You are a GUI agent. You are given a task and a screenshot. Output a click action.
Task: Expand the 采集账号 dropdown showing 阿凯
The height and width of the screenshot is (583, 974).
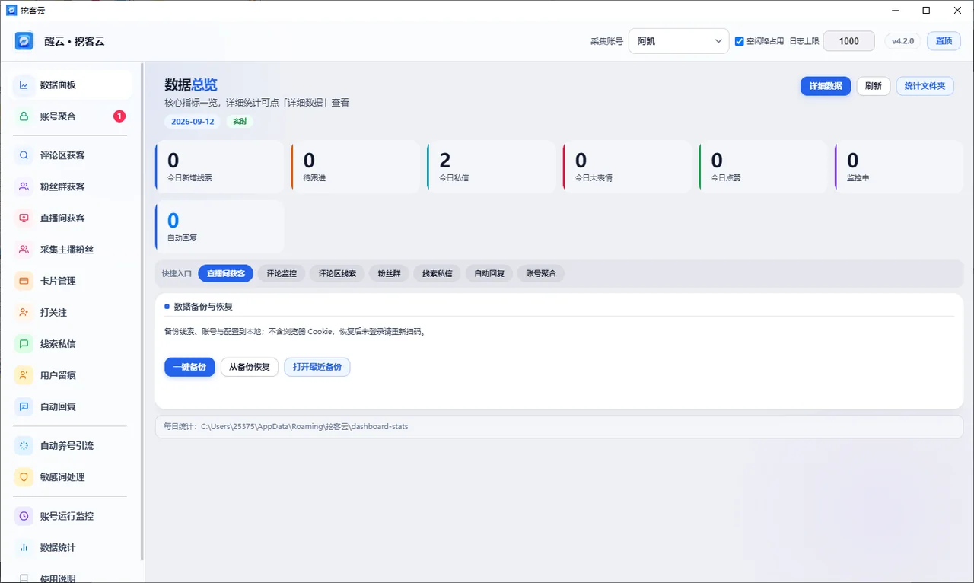click(679, 41)
